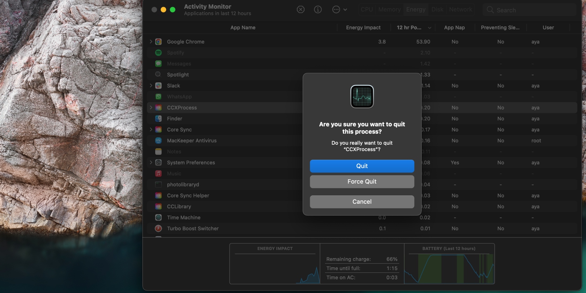Click the Spotlight magnifier icon
Image resolution: width=586 pixels, height=293 pixels.
158,74
